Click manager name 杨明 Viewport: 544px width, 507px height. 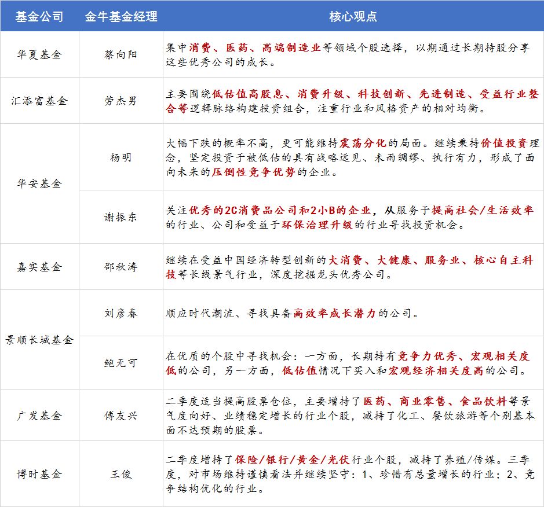(121, 157)
